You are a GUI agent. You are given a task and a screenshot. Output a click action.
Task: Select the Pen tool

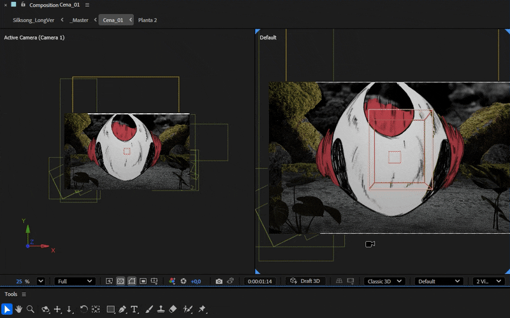click(x=122, y=309)
